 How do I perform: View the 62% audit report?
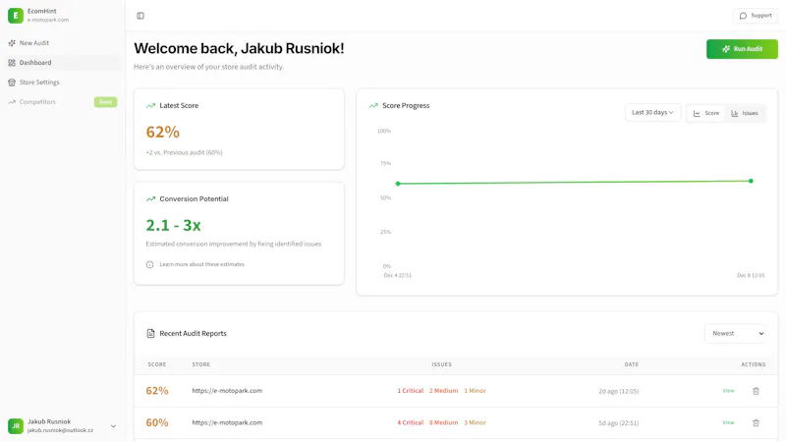click(x=728, y=390)
